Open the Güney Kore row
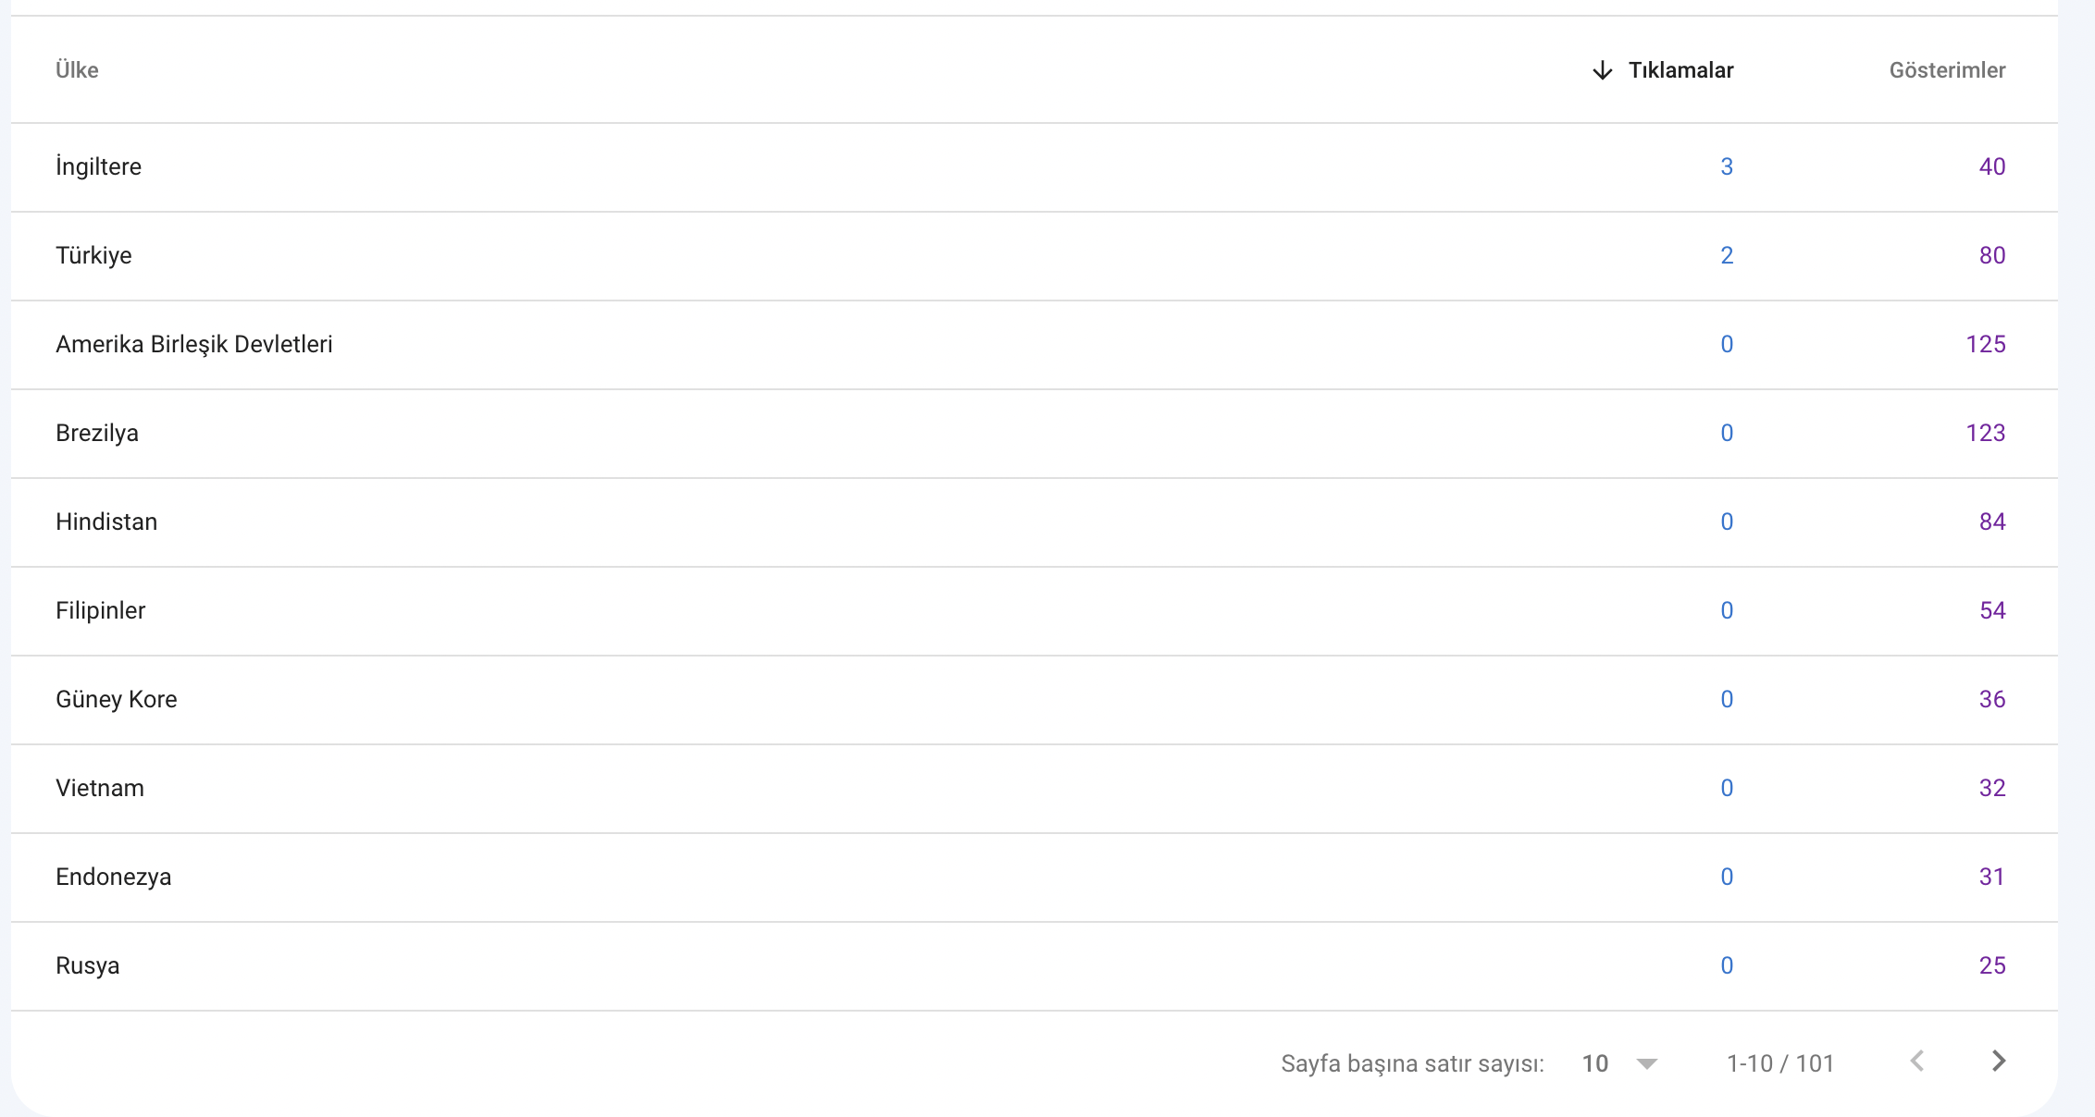2095x1117 pixels. [x=1035, y=700]
